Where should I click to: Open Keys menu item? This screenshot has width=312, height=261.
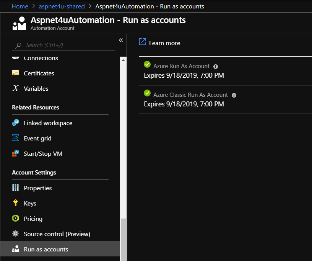coord(60,203)
